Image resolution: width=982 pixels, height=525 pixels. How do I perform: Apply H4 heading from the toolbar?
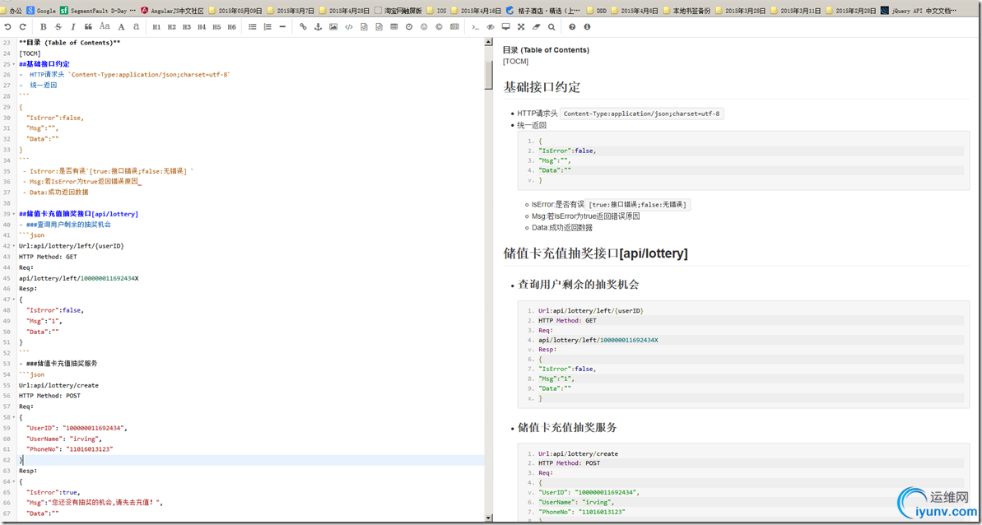(202, 27)
